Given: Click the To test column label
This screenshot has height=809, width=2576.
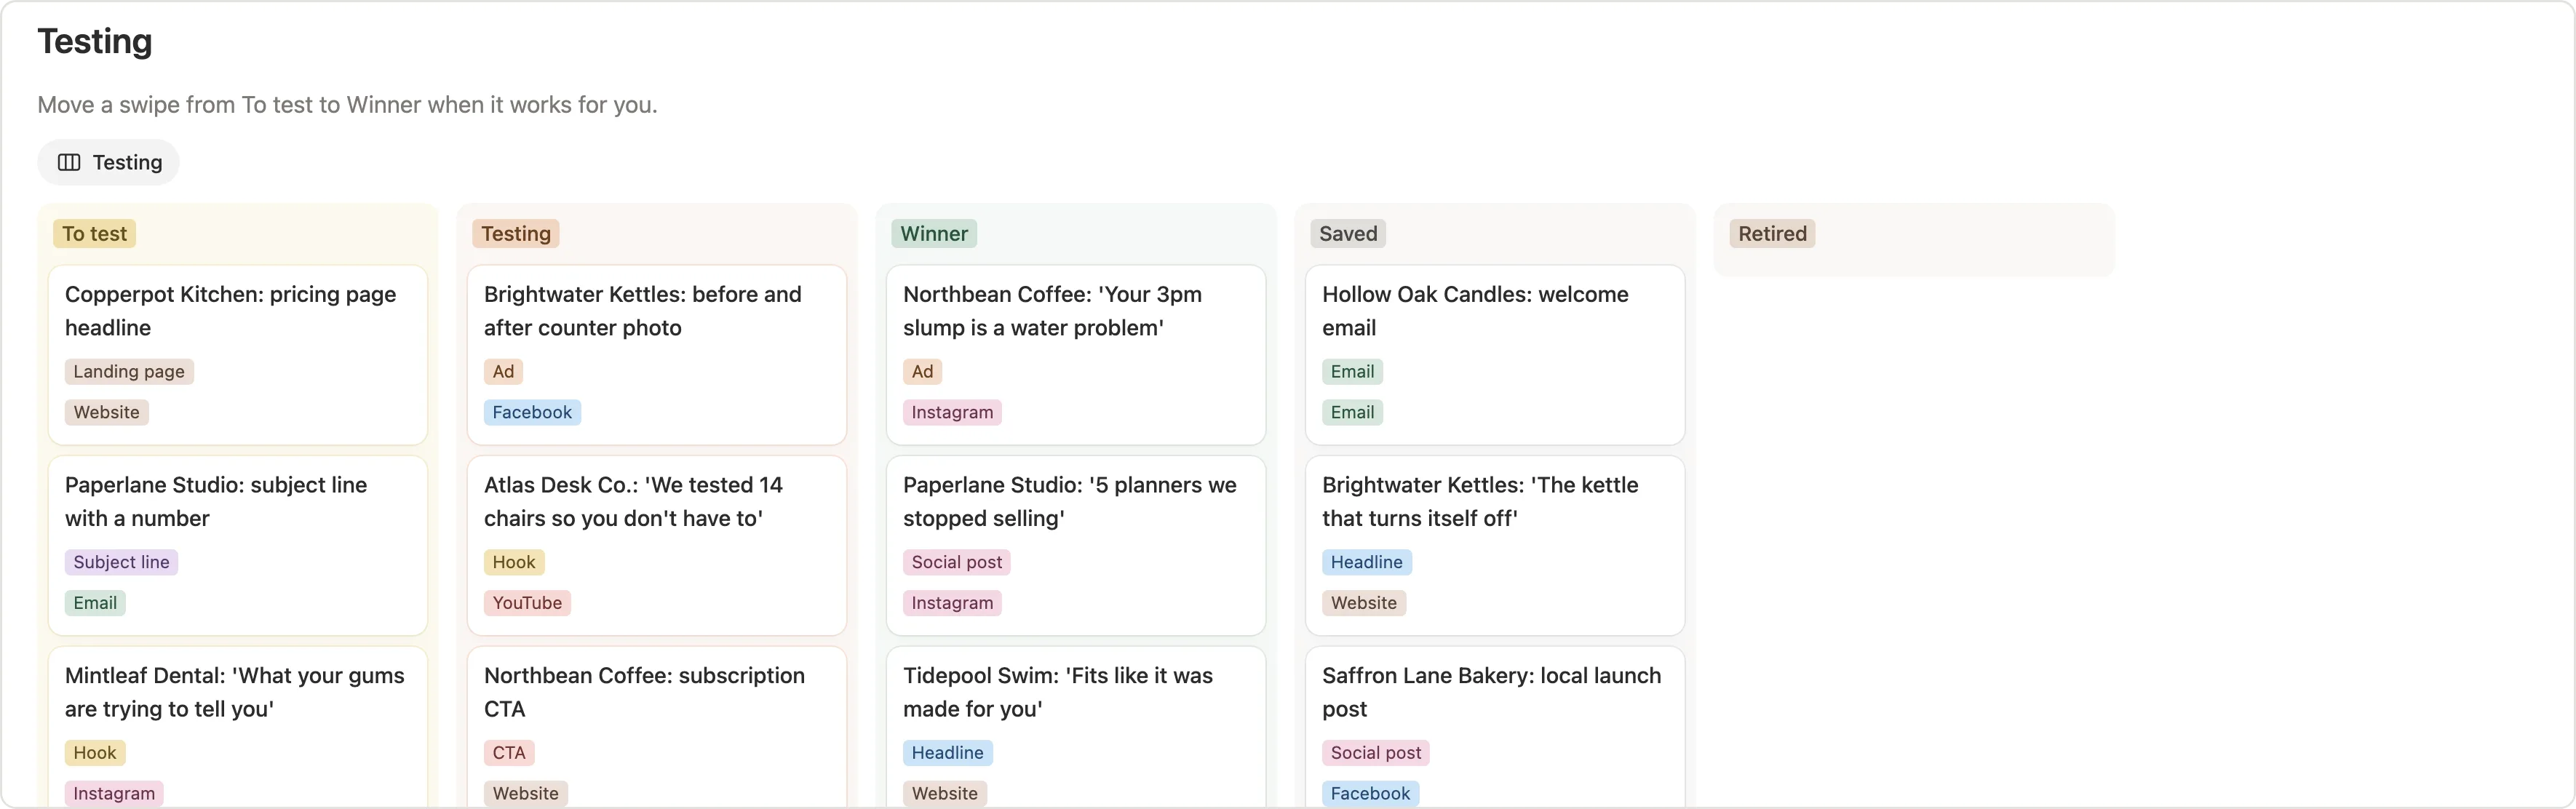Looking at the screenshot, I should (x=95, y=234).
